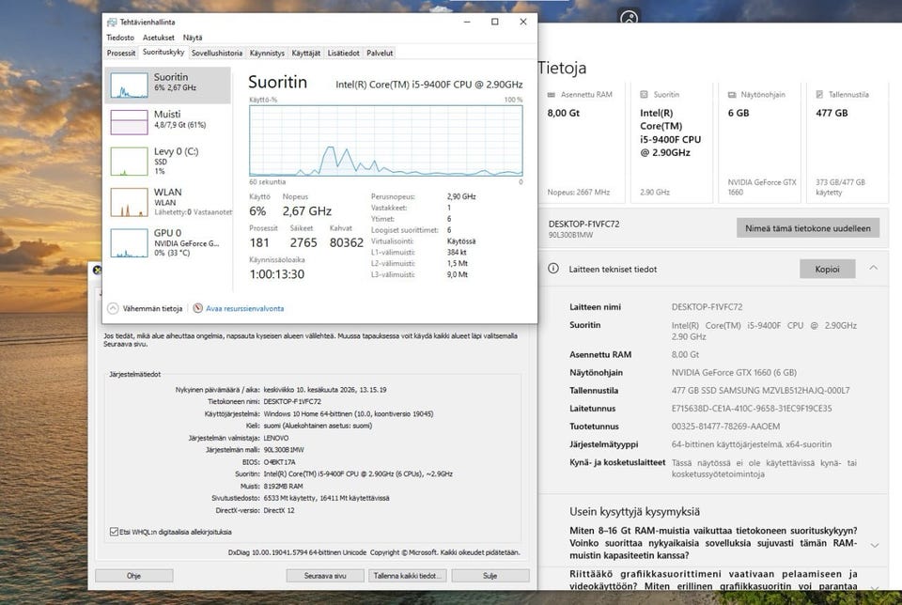Click the DirectX-versio value DirectX 12
This screenshot has height=605, width=902.
279,510
